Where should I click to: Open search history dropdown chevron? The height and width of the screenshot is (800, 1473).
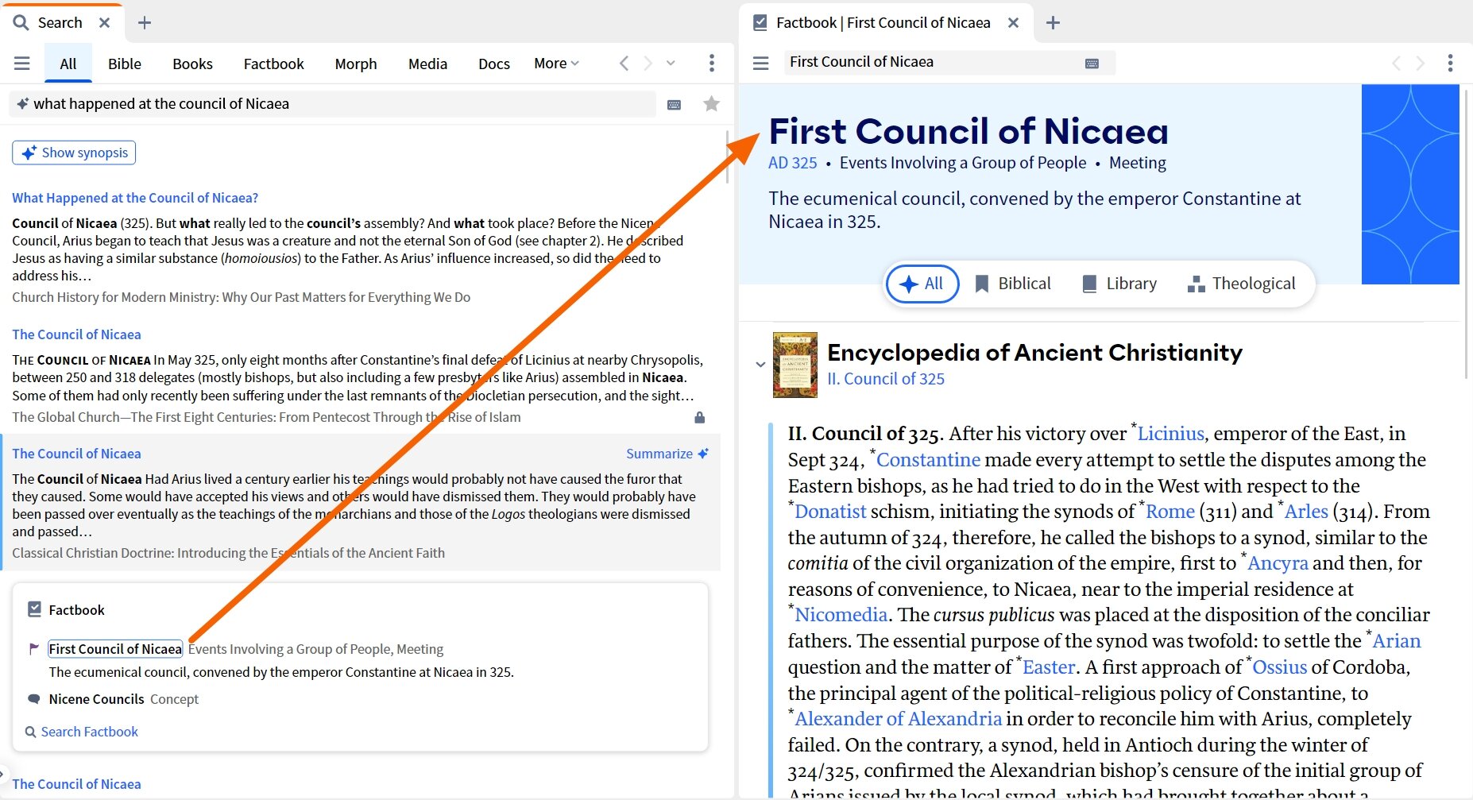coord(671,64)
